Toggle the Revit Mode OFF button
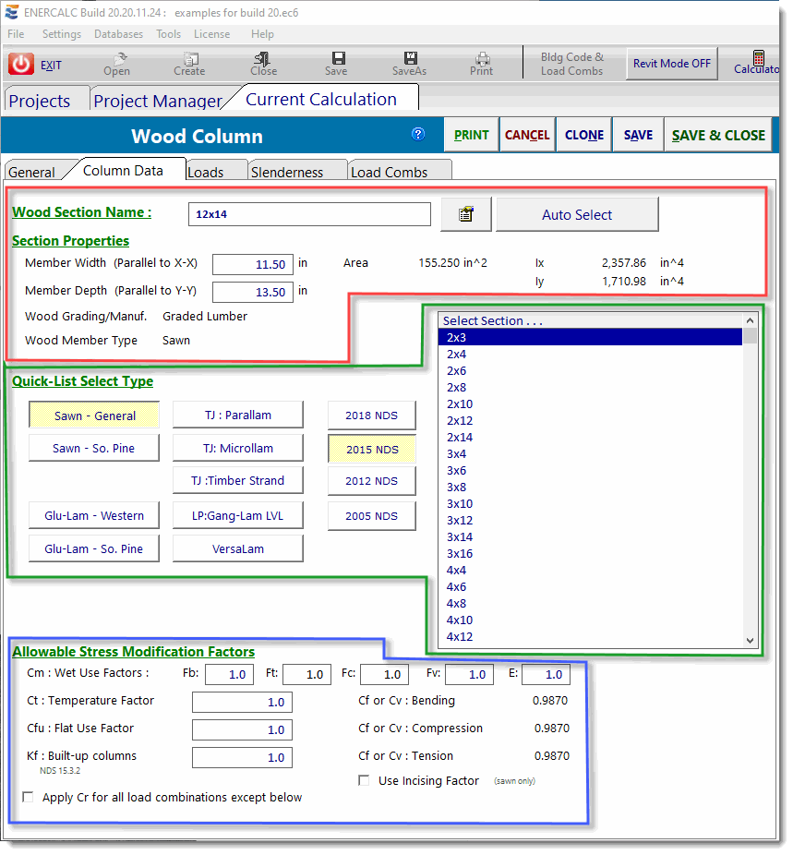The width and height of the screenshot is (793, 855). click(x=671, y=64)
